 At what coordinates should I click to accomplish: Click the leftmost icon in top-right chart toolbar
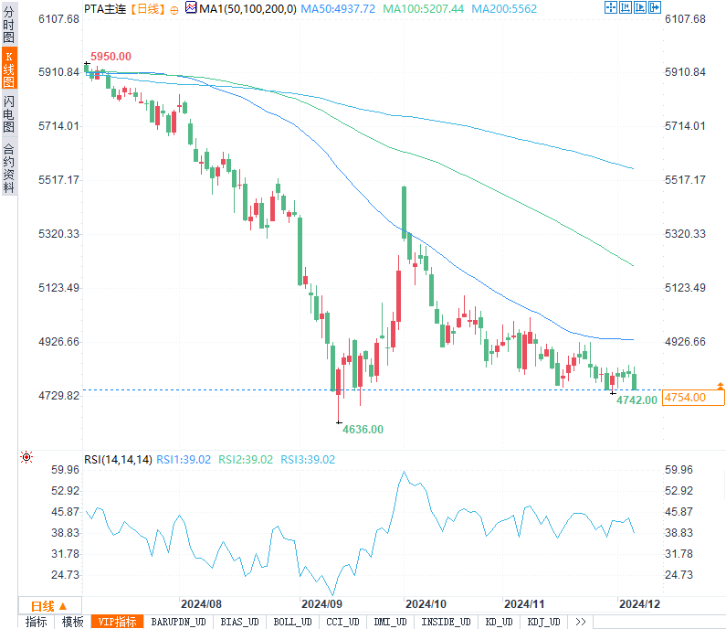(x=611, y=8)
